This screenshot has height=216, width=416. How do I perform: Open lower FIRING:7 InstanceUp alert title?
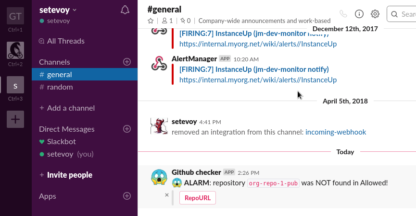pos(254,69)
